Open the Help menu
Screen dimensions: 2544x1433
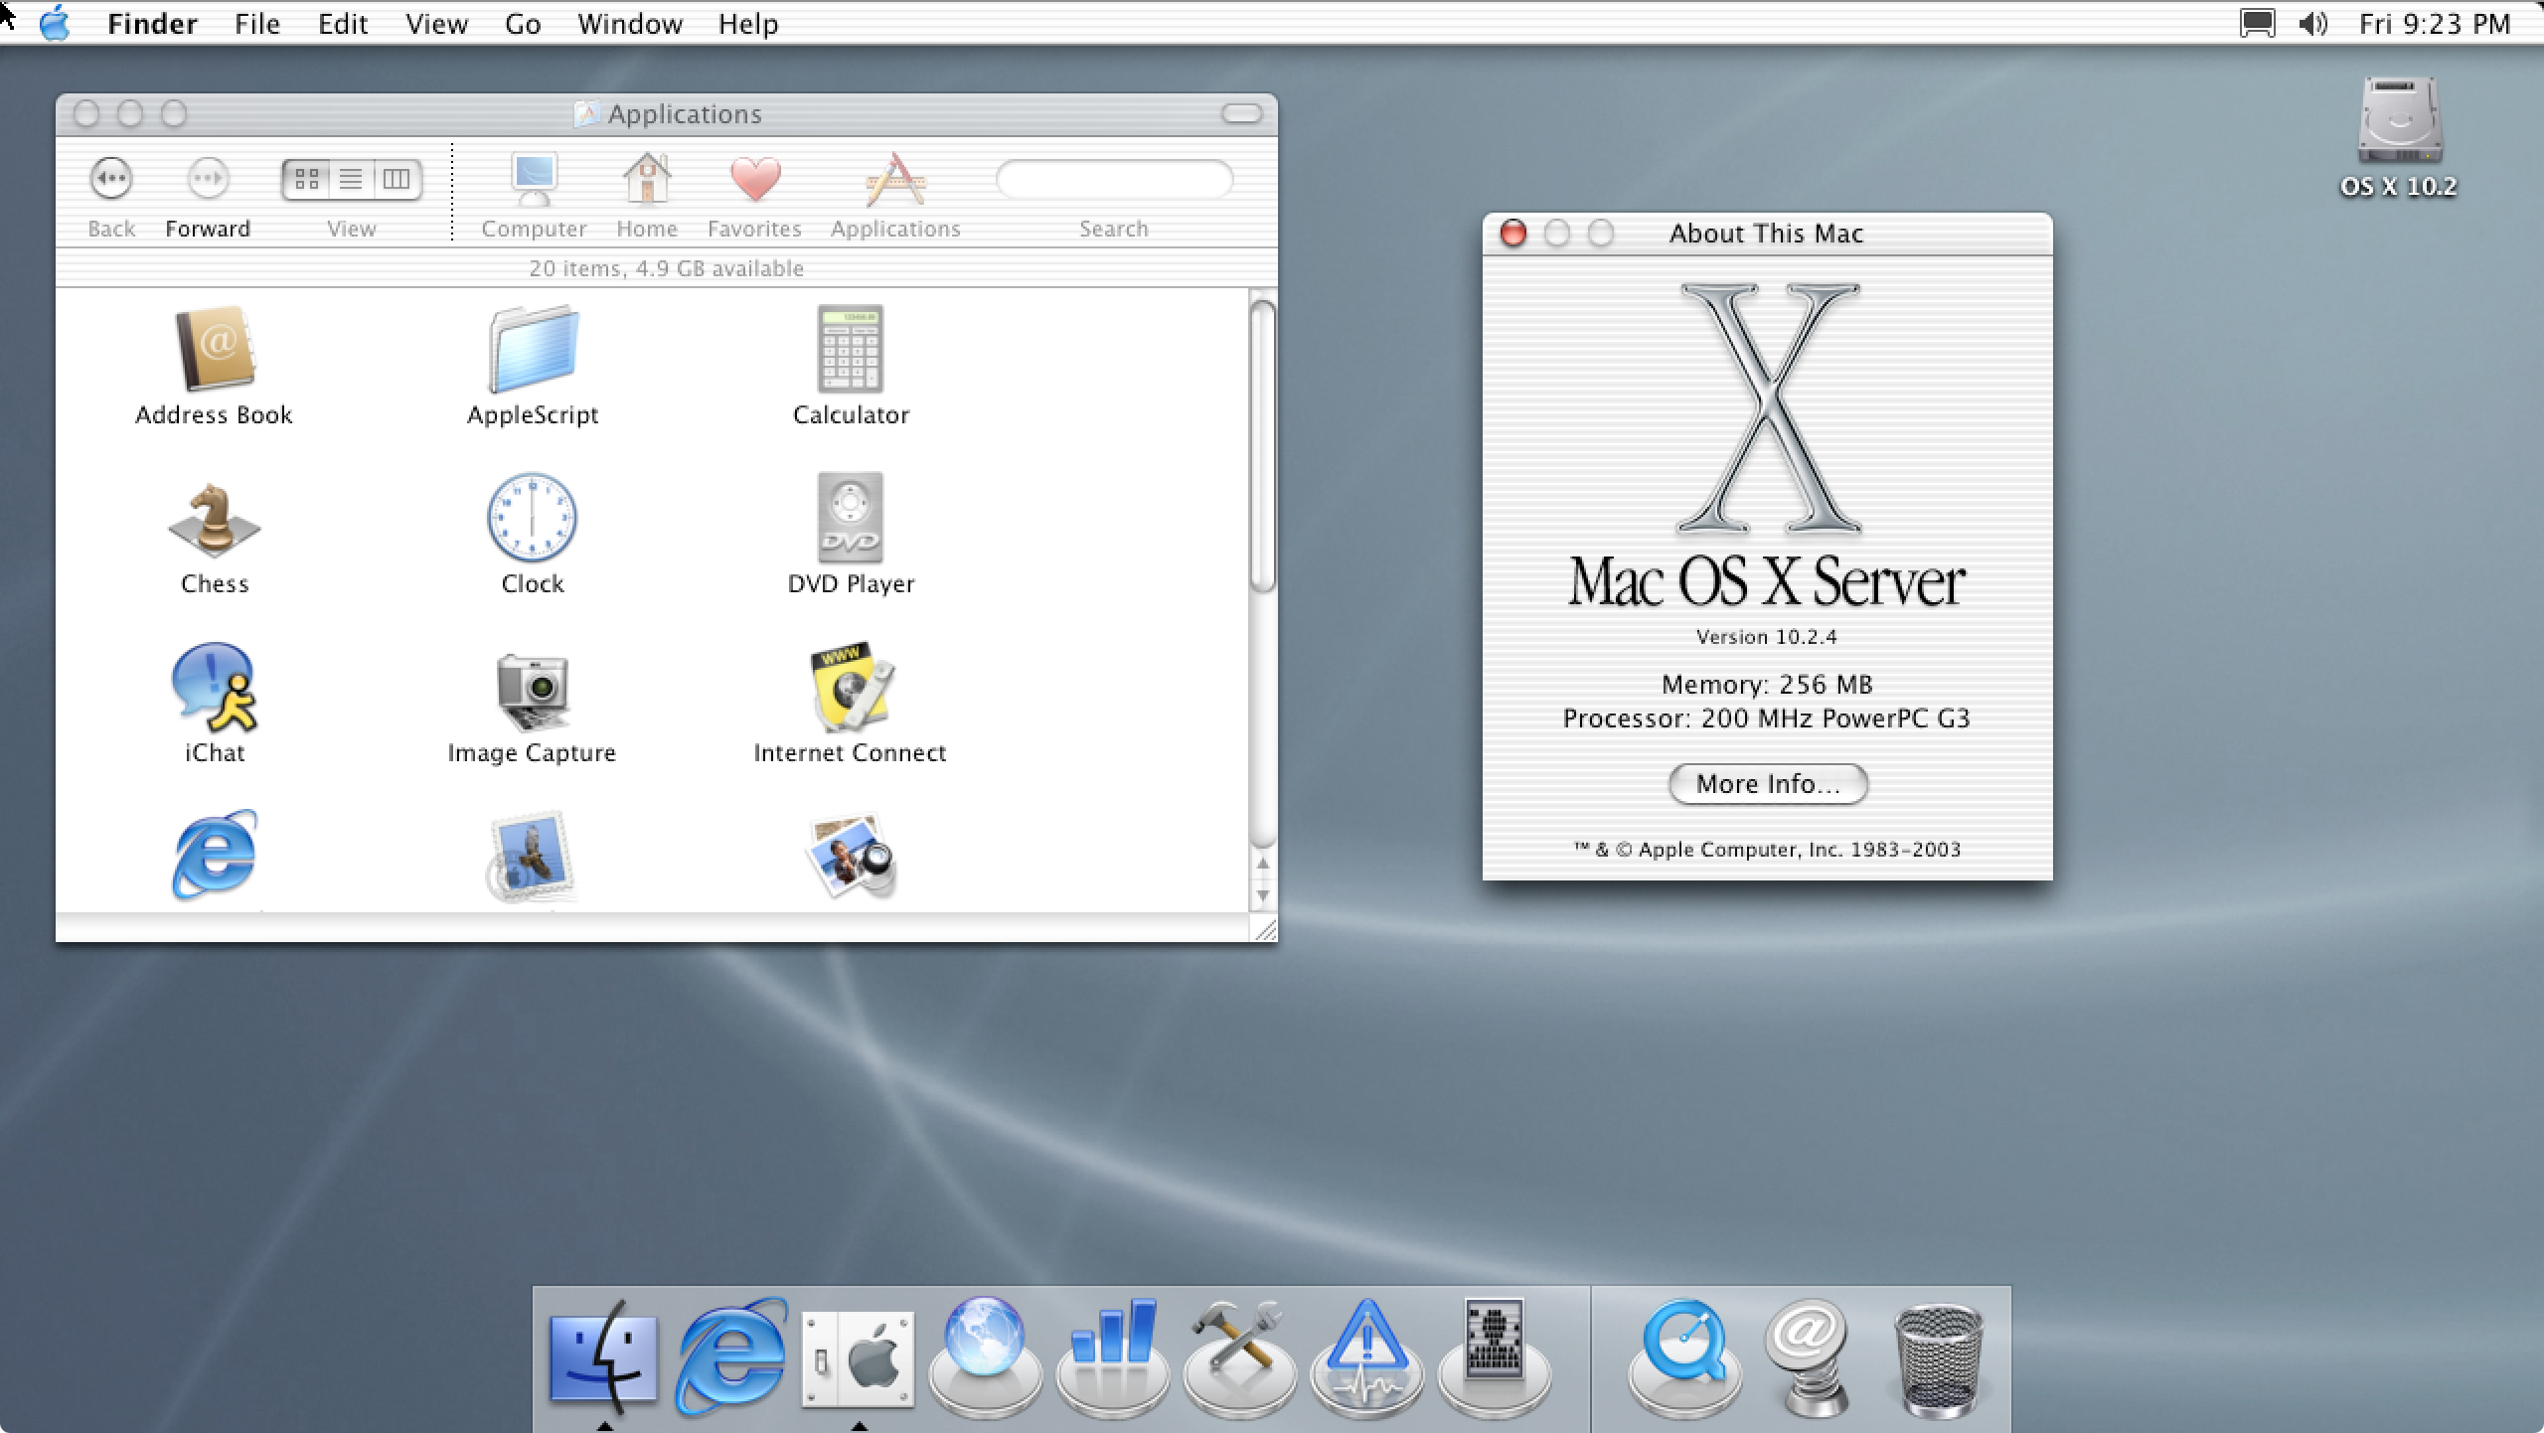(x=748, y=24)
